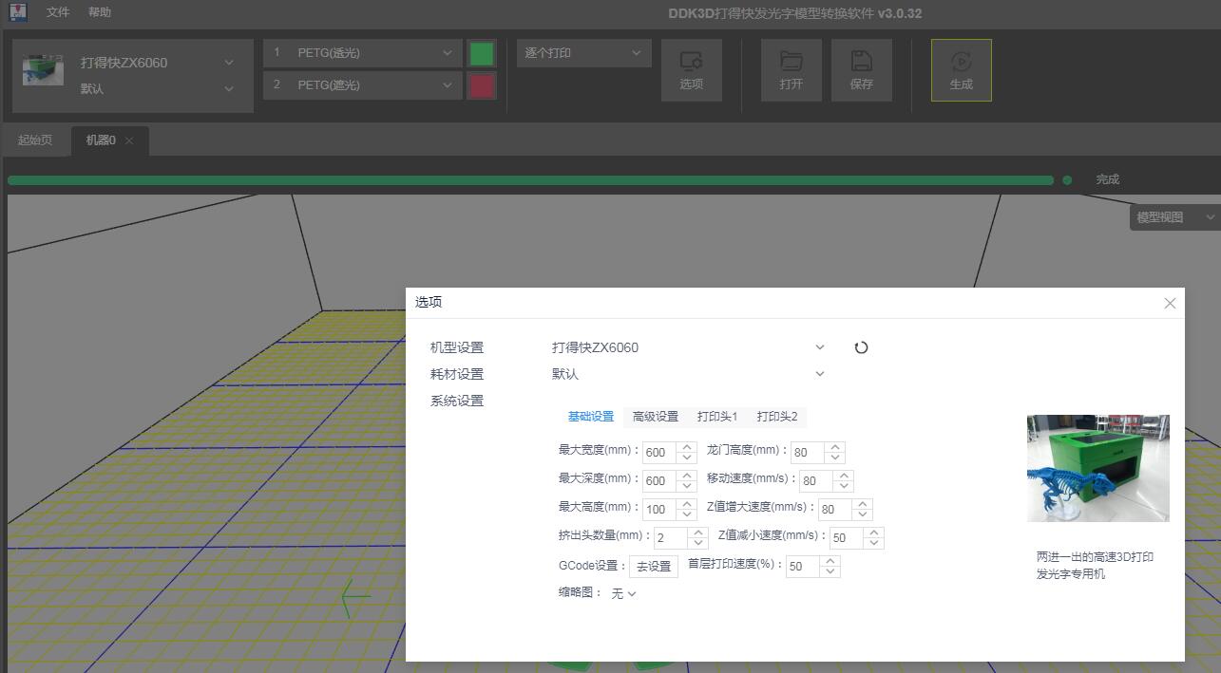
Task: Switch to the 基础设置 tab
Action: [x=591, y=417]
